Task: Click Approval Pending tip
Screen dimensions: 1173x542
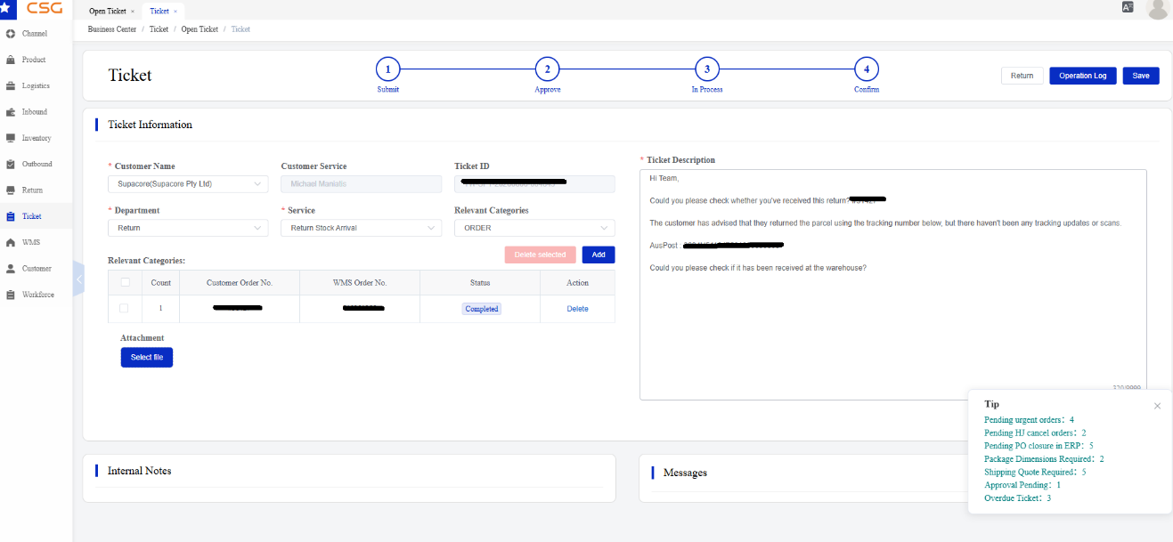Action: tap(1022, 485)
